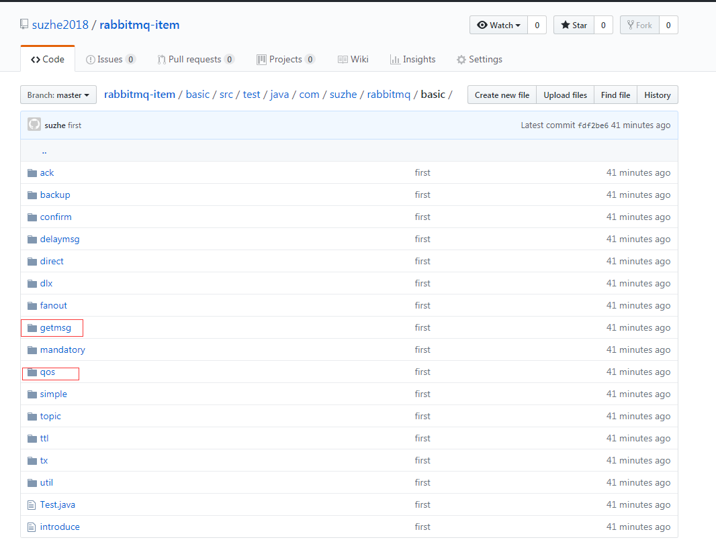Click the simple folder icon
Screen dimensions: 716x544
pyautogui.click(x=32, y=394)
